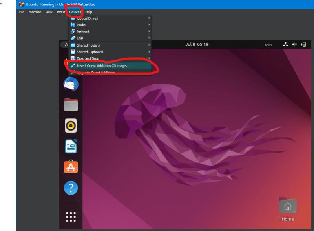Open the Help question mark icon
The height and width of the screenshot is (231, 314).
pos(71,188)
